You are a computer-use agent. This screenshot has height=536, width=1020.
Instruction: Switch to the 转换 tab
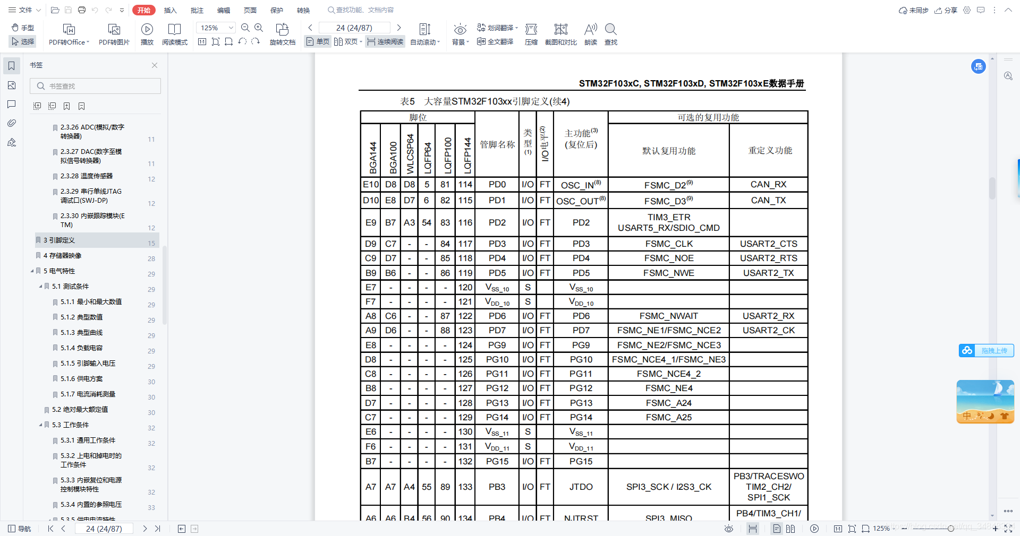tap(303, 10)
